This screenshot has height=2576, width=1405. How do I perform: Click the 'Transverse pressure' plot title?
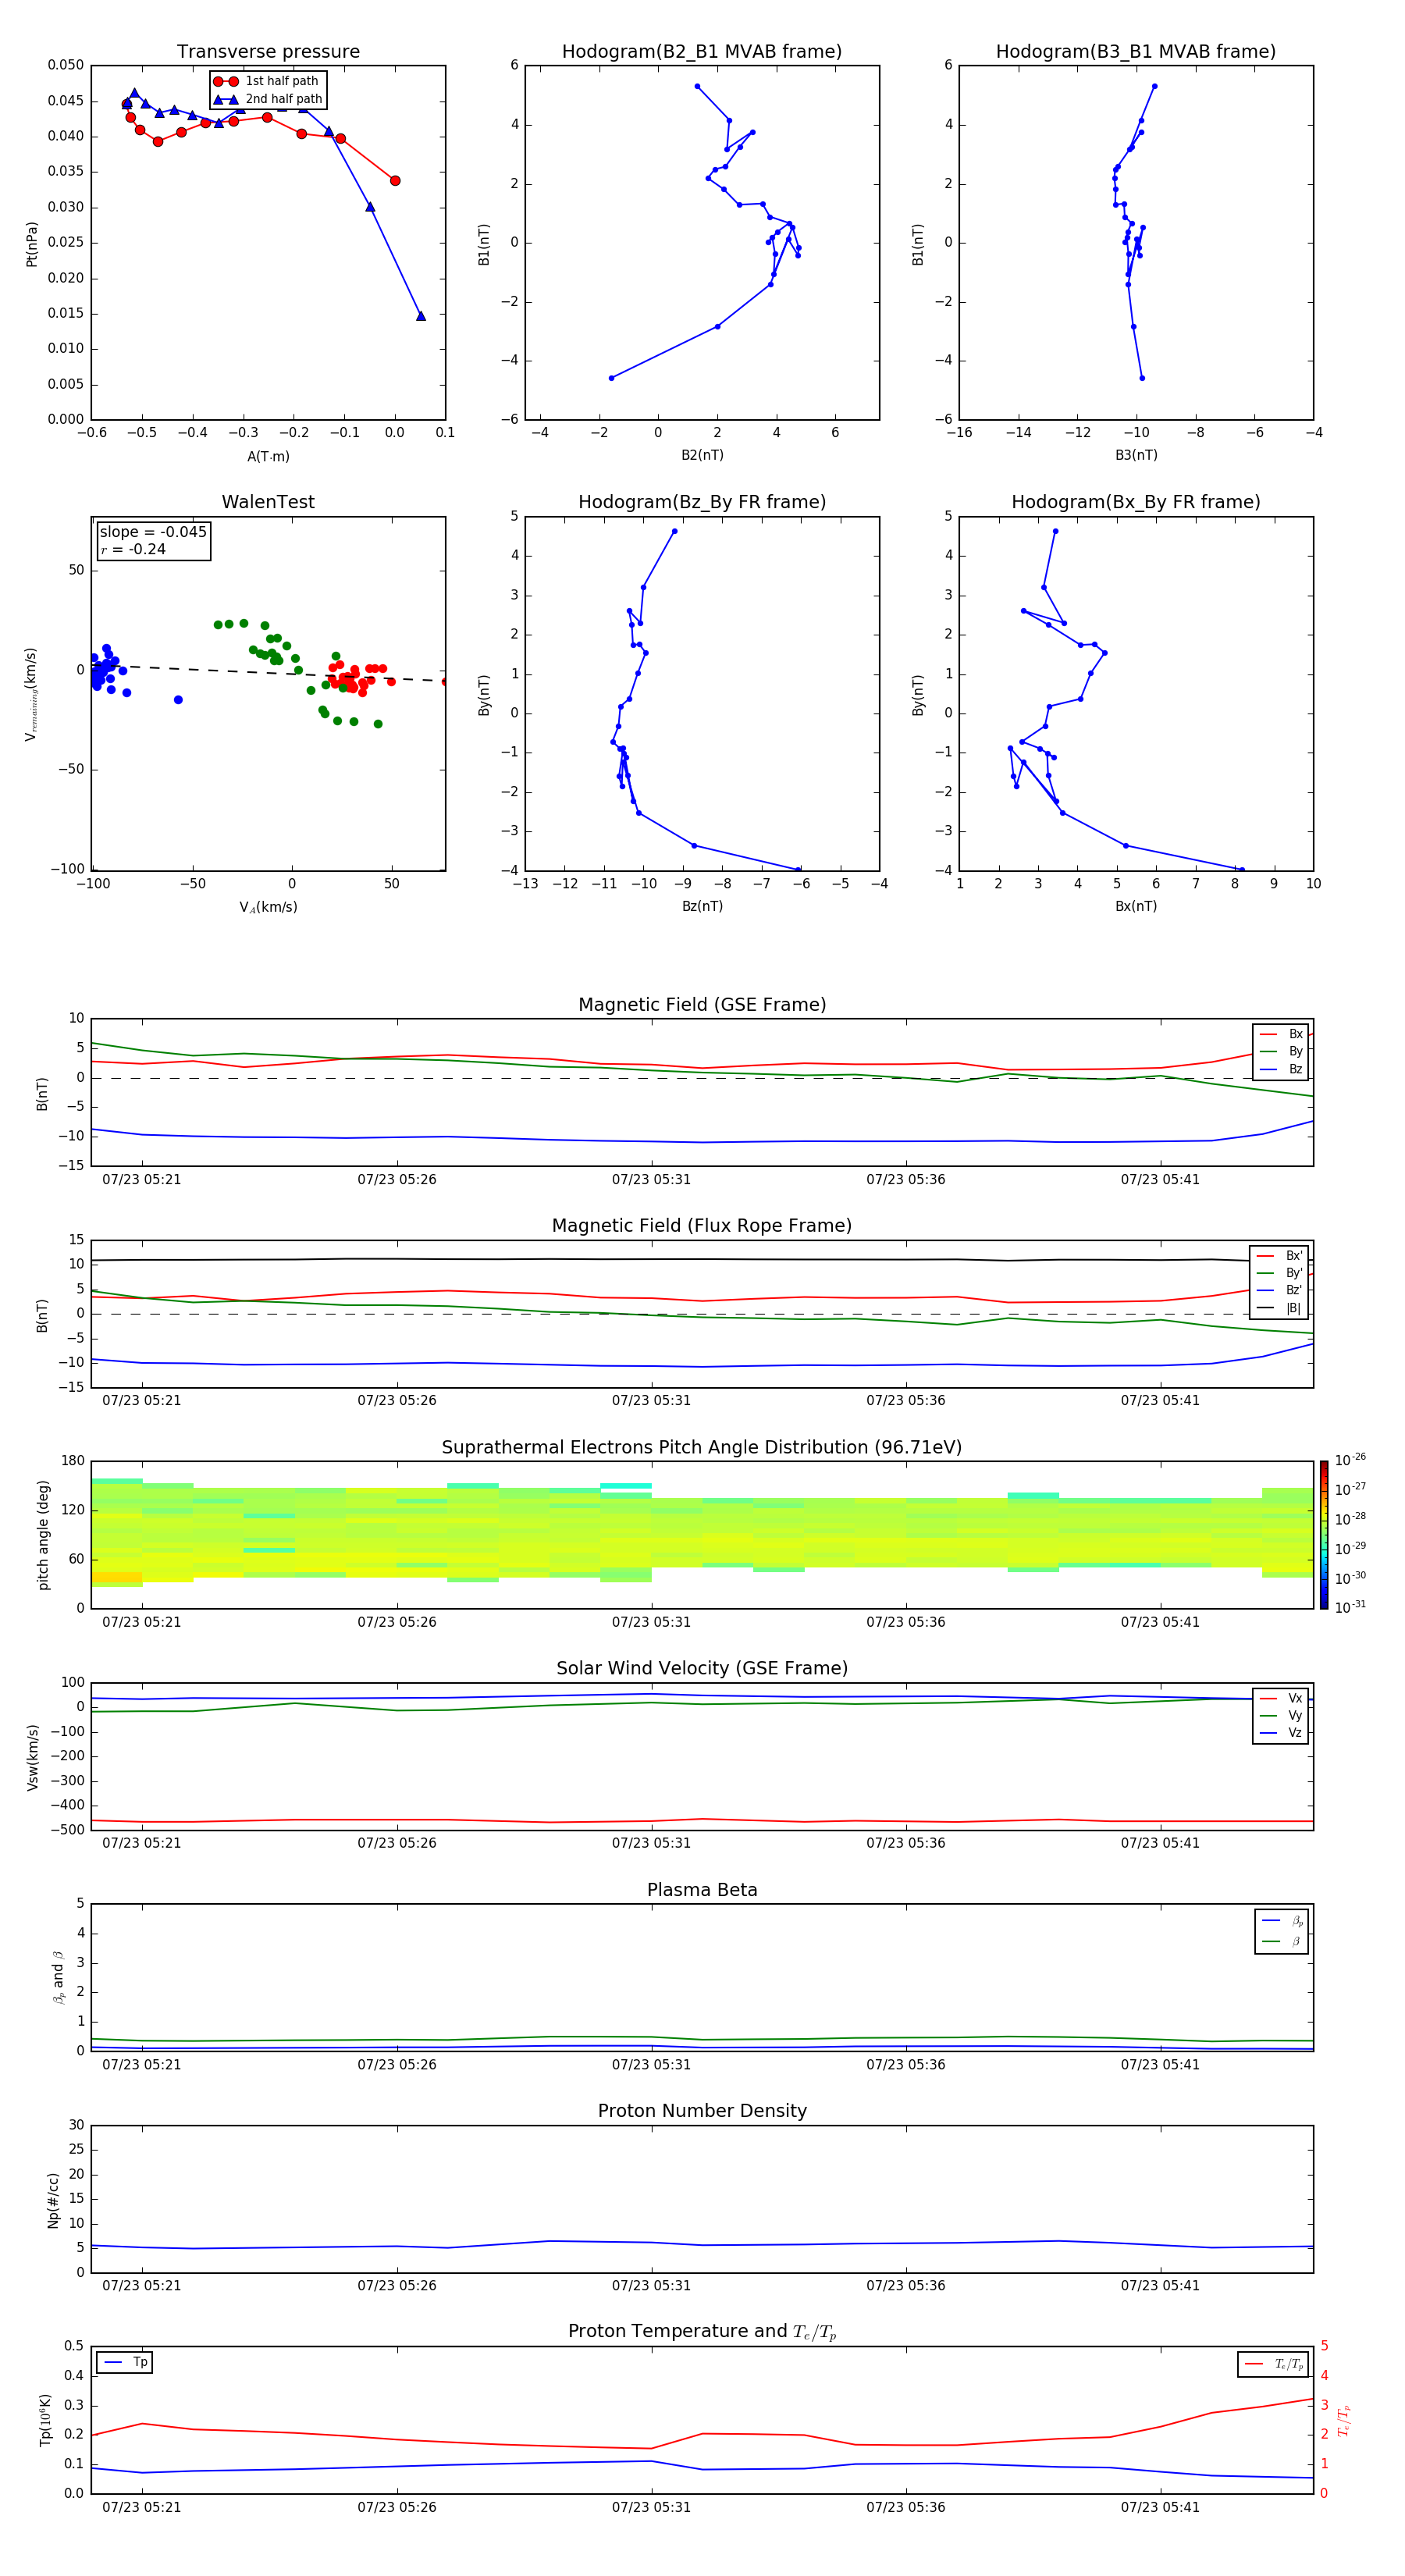[x=268, y=51]
